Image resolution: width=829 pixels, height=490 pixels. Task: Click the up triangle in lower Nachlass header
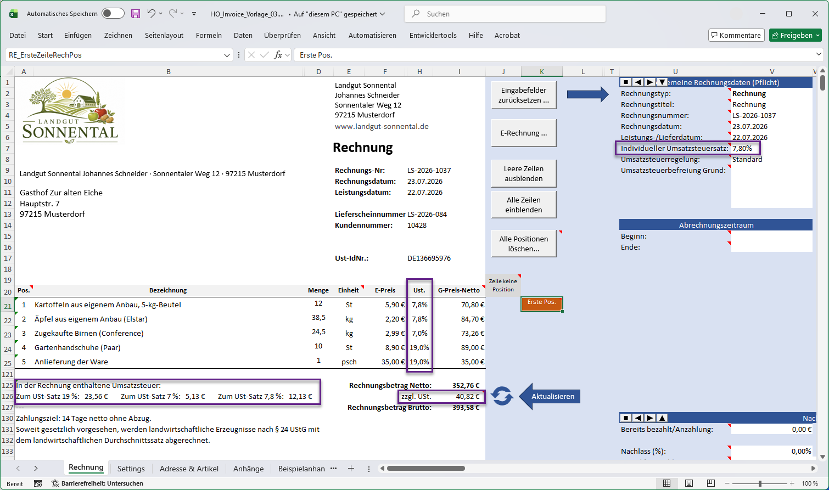pos(662,418)
